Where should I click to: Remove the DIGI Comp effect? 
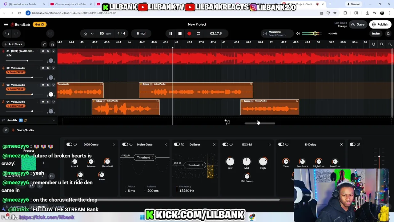pos(114,144)
